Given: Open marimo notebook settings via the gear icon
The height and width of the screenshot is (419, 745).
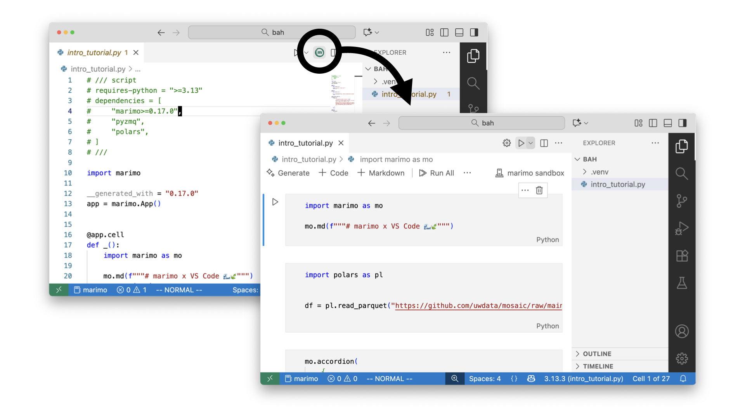Looking at the screenshot, I should point(506,143).
